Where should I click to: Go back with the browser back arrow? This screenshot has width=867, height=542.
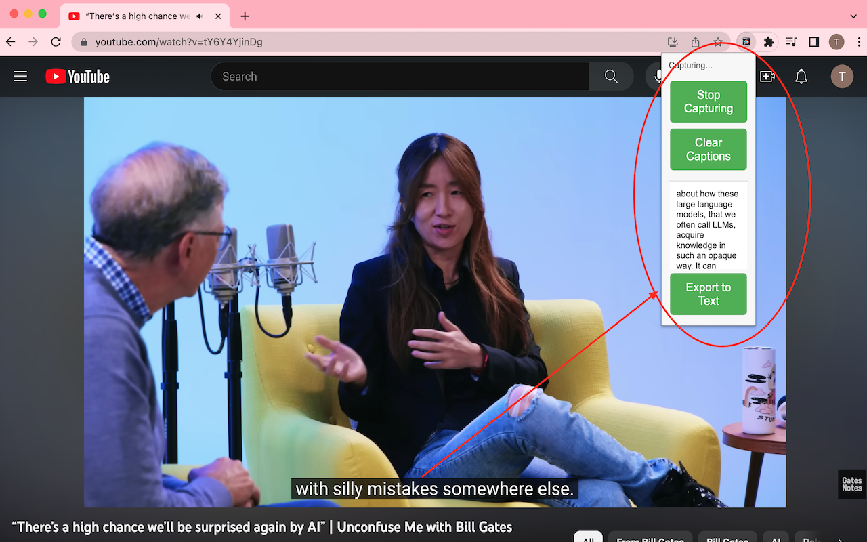click(x=11, y=42)
